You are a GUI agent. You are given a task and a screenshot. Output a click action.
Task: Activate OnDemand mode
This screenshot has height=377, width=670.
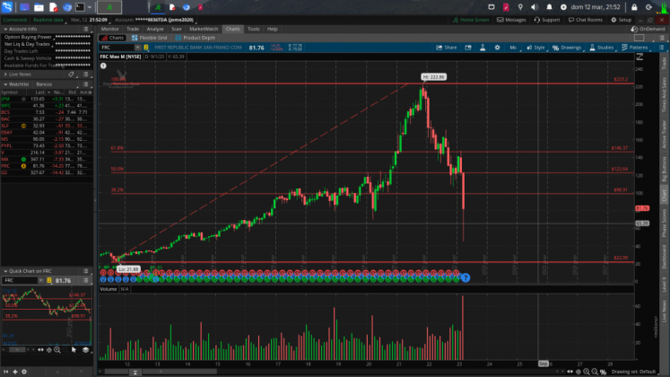(648, 29)
